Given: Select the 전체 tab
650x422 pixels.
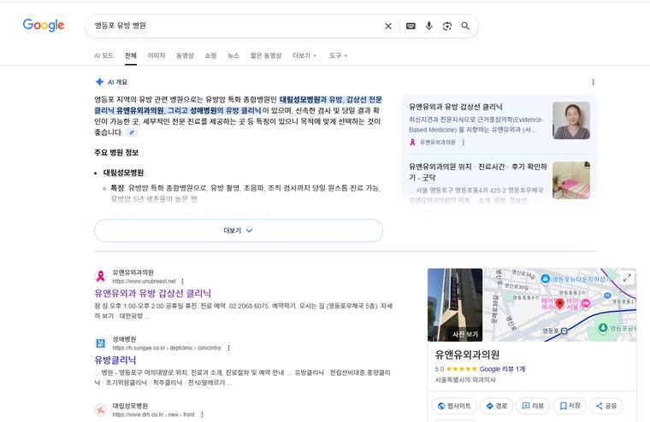Looking at the screenshot, I should coord(131,56).
